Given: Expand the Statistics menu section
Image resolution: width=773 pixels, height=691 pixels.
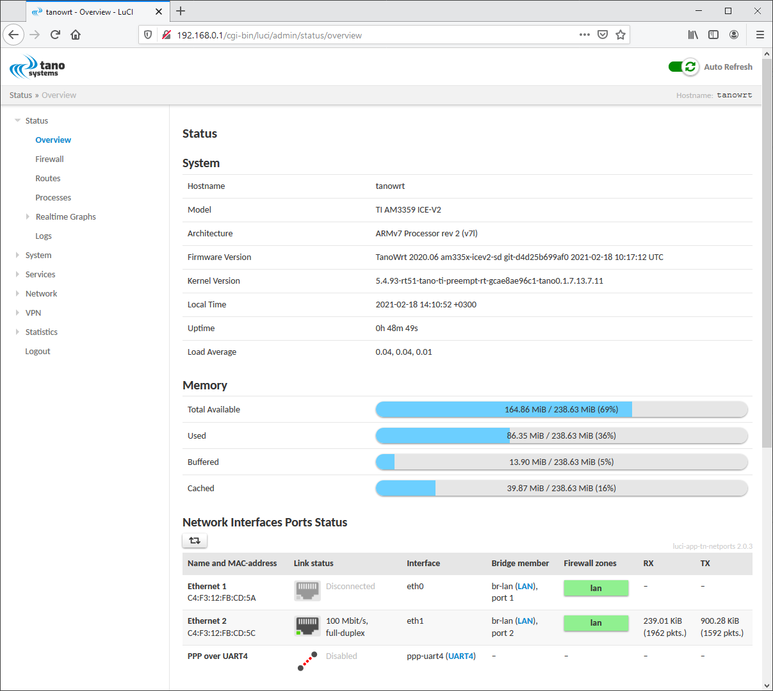Looking at the screenshot, I should pyautogui.click(x=18, y=332).
